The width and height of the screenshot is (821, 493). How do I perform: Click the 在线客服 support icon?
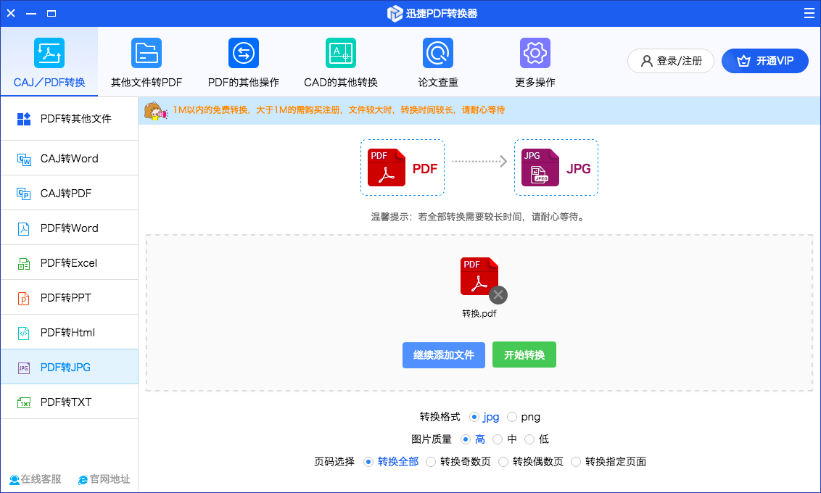14,479
